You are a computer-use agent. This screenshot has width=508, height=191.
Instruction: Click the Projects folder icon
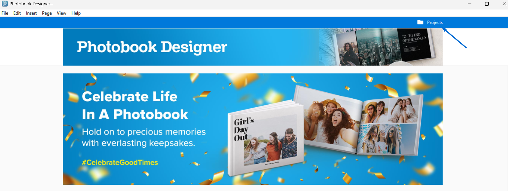(420, 22)
